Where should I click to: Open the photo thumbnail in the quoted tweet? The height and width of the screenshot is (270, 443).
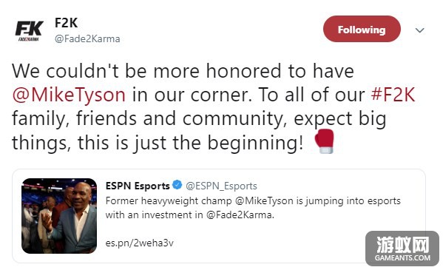[59, 216]
